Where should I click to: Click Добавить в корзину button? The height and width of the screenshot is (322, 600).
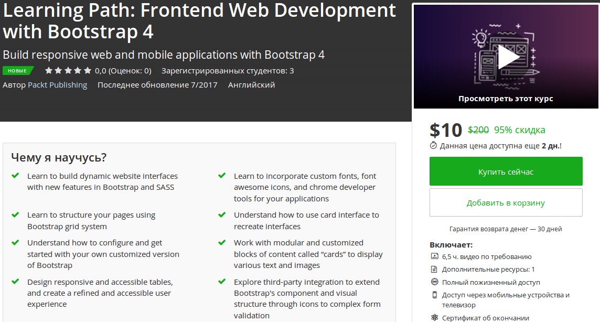click(506, 203)
